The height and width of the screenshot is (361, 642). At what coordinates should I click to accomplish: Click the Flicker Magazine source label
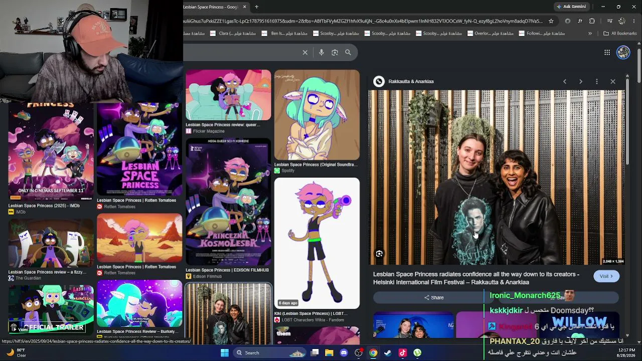coord(209,131)
